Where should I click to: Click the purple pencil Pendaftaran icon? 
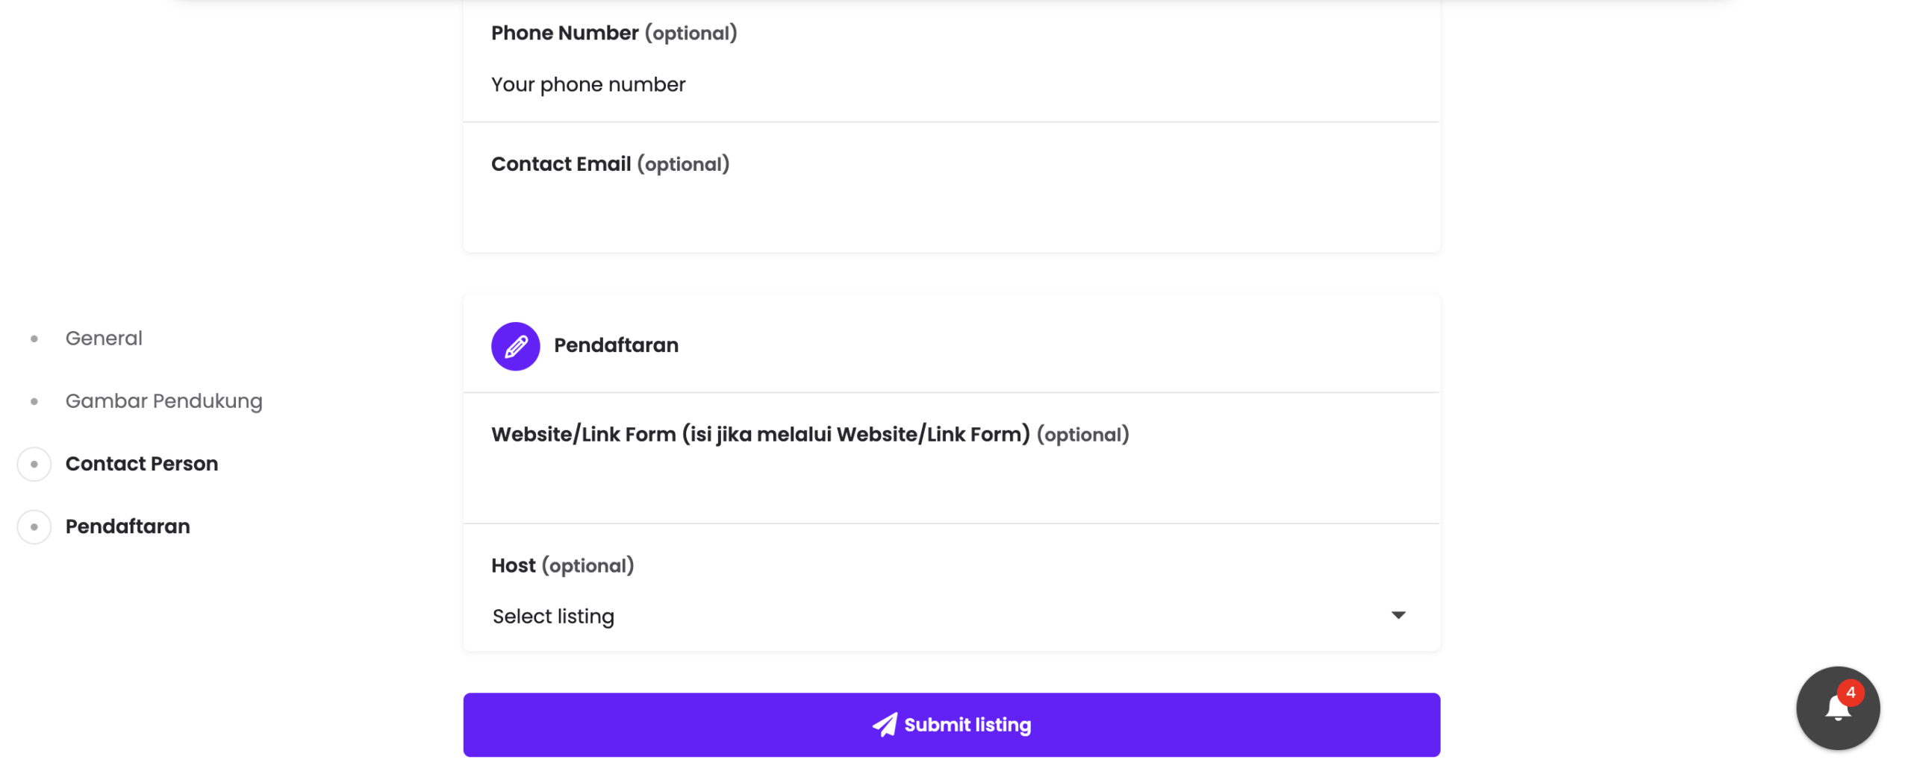point(515,346)
